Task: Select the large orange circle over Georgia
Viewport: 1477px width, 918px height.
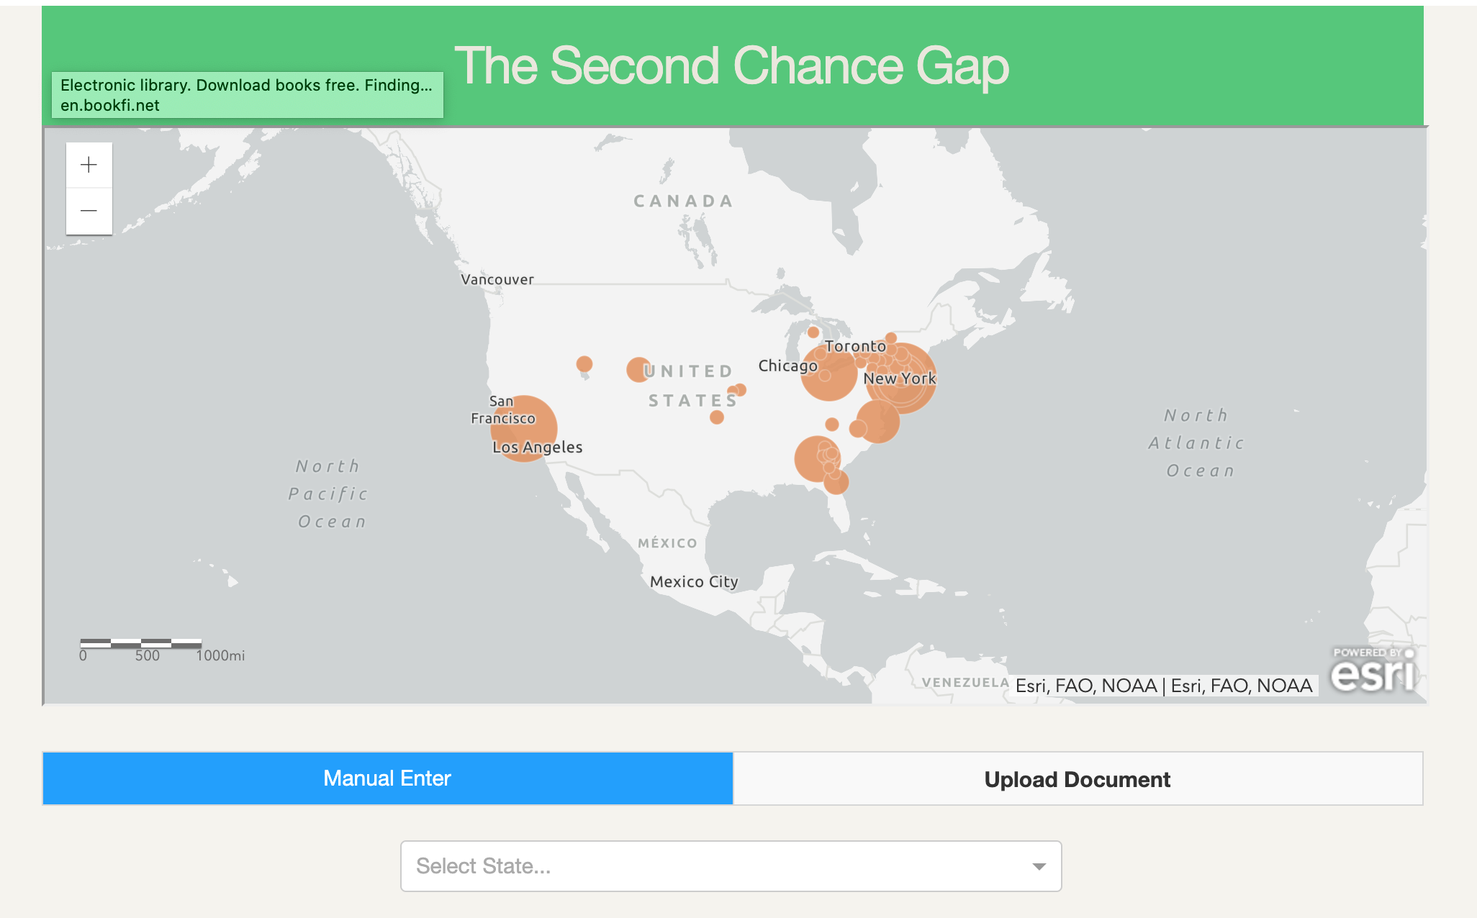Action: 818,459
